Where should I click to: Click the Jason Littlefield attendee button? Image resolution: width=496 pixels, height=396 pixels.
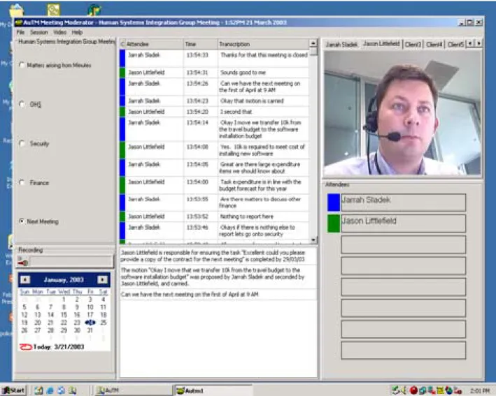[404, 223]
